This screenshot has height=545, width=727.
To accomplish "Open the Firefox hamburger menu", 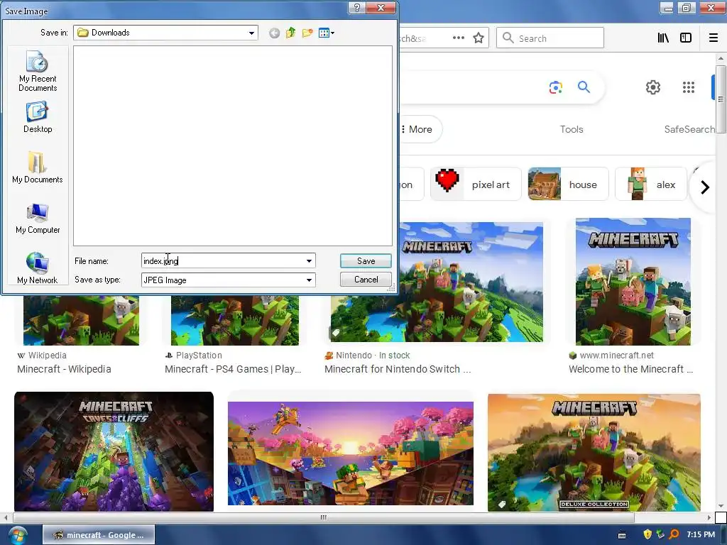I will tap(714, 38).
